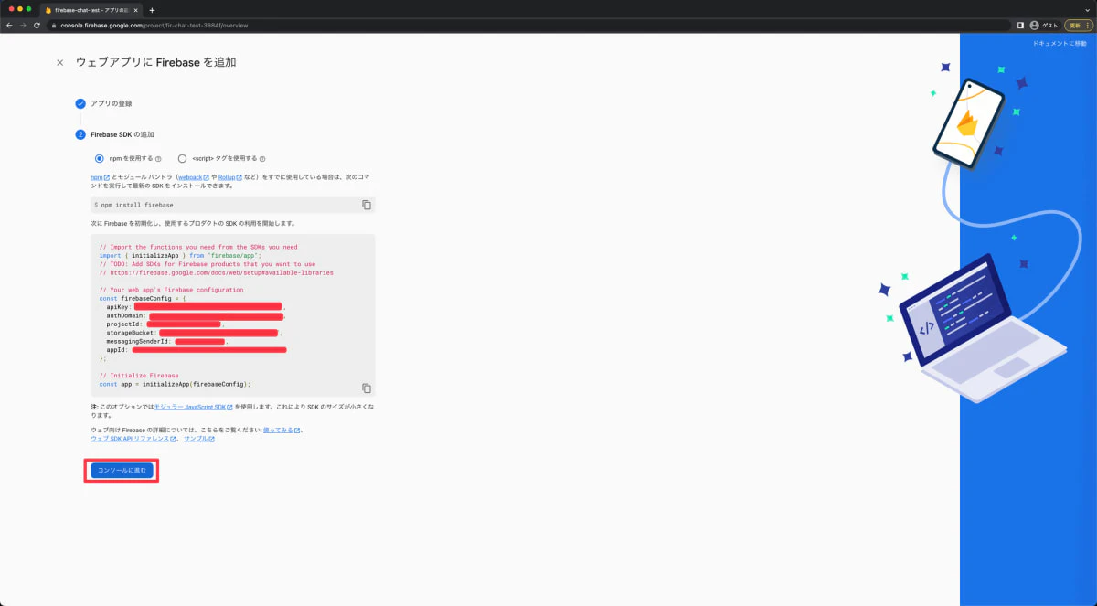Click the コンソールに進む button
The width and height of the screenshot is (1097, 606).
pyautogui.click(x=122, y=470)
